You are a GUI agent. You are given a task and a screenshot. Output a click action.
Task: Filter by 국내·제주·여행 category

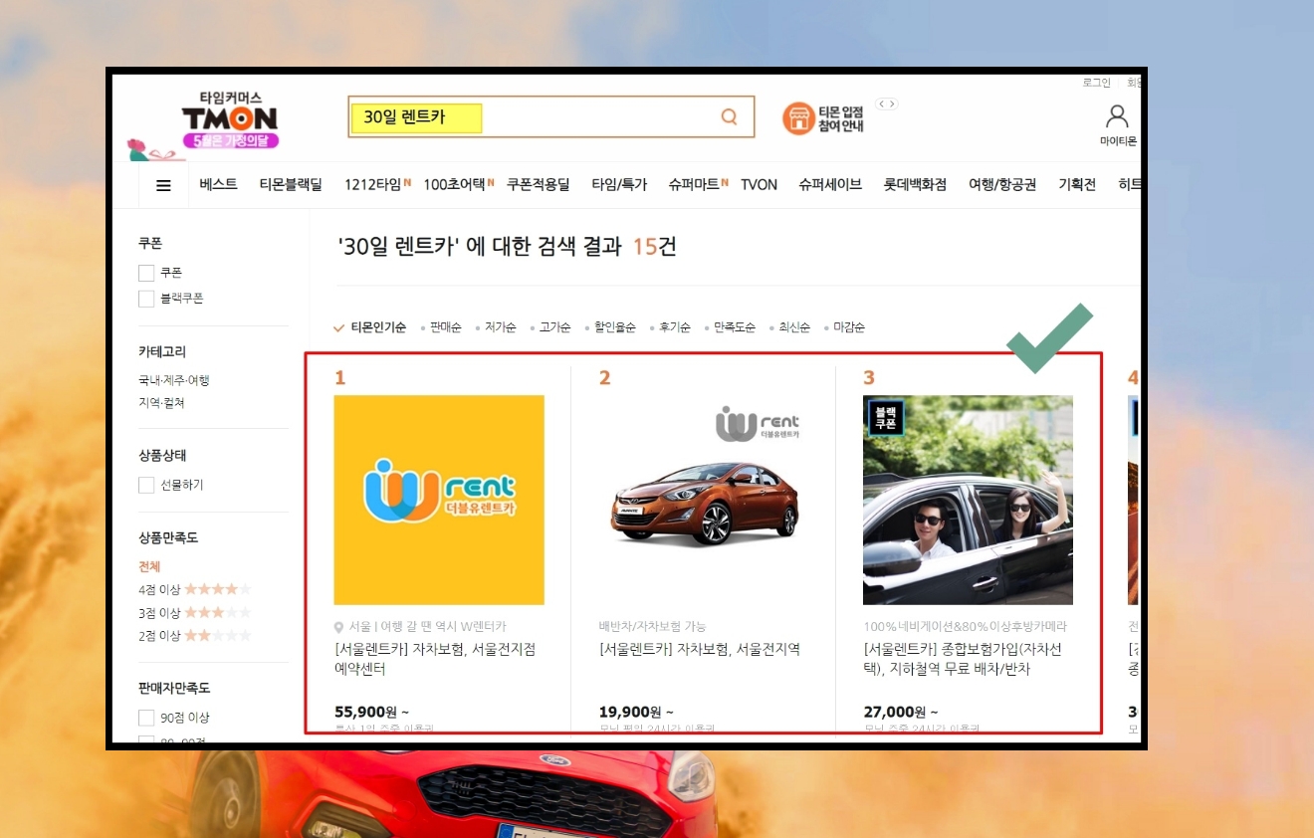(174, 380)
